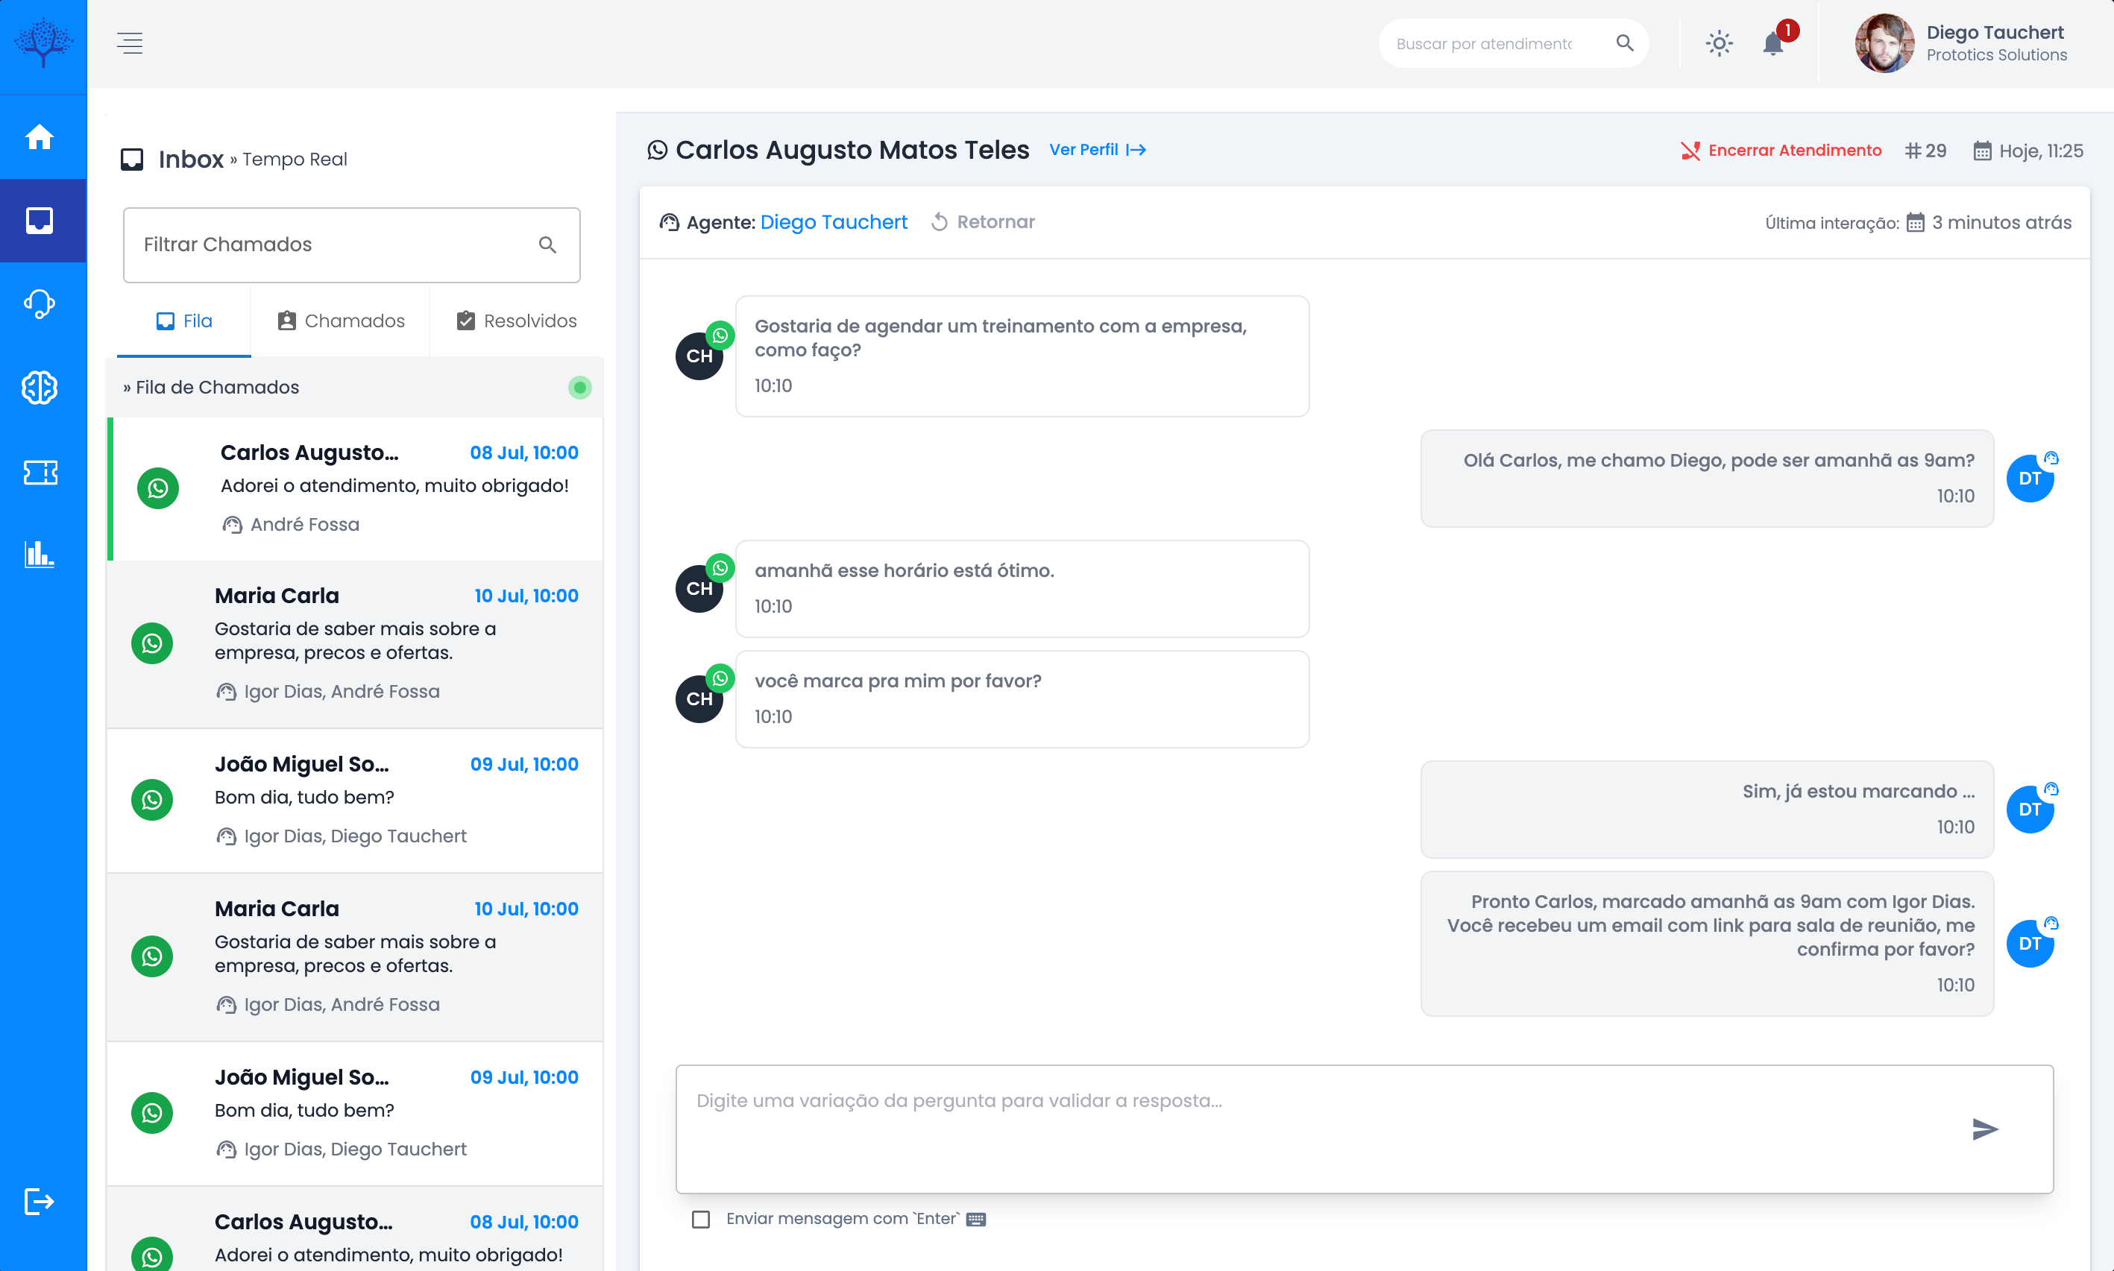Click the logout icon at sidebar bottom

coord(40,1201)
